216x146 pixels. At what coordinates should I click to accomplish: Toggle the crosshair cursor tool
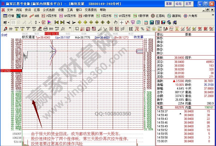pos(121,22)
